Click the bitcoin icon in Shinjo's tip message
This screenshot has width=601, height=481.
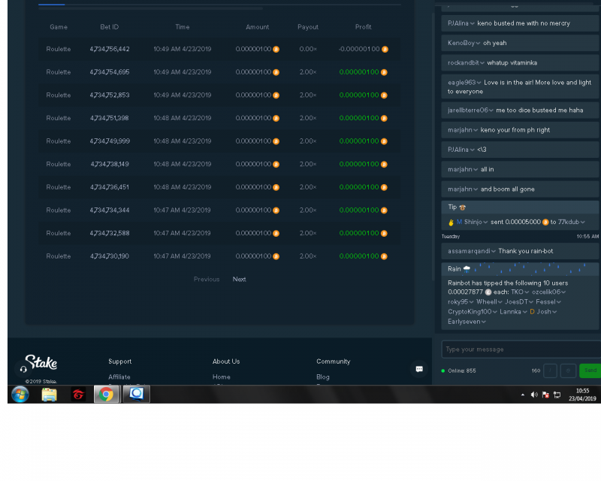pos(545,222)
